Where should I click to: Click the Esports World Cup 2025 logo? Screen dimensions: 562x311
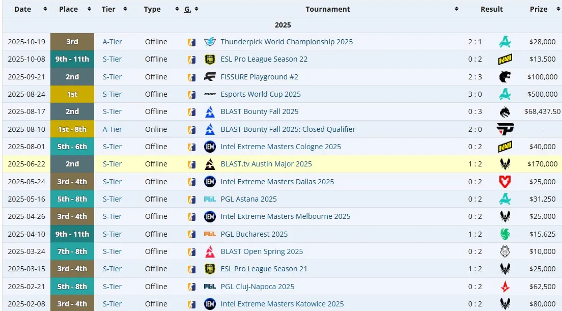210,94
